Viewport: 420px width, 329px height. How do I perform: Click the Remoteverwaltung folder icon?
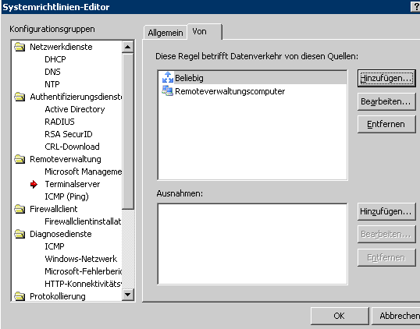coord(20,159)
